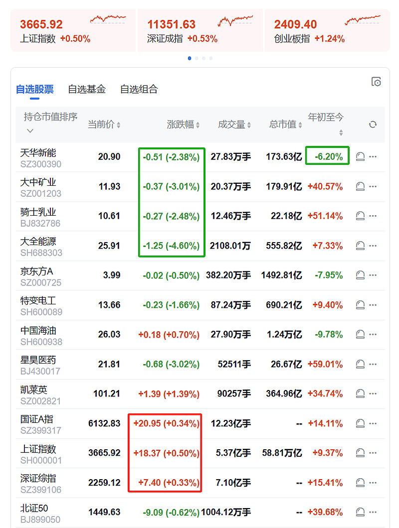Click the 101.21 price of 凯莱英
399x528 pixels.
click(x=107, y=394)
